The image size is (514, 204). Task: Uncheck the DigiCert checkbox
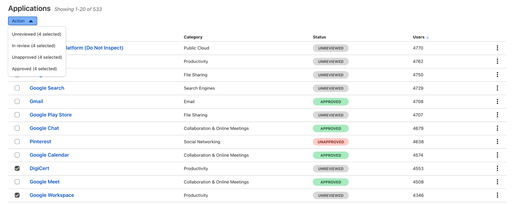click(17, 168)
